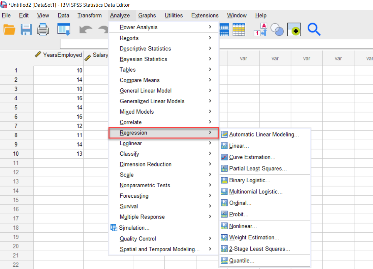Undo last action arrow icon
The image size is (373, 269).
(86, 30)
